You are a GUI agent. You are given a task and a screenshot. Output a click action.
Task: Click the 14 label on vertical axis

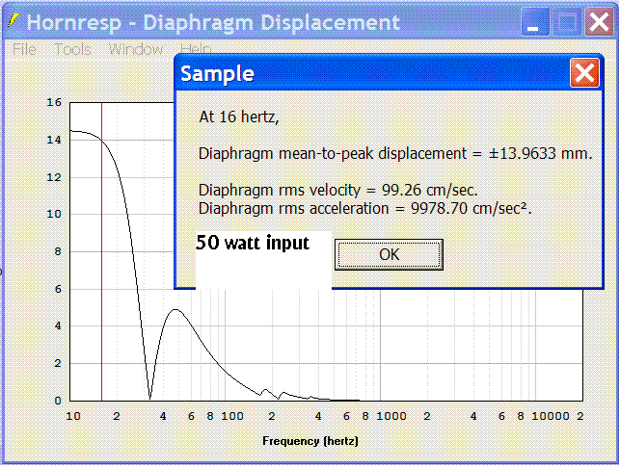[54, 140]
